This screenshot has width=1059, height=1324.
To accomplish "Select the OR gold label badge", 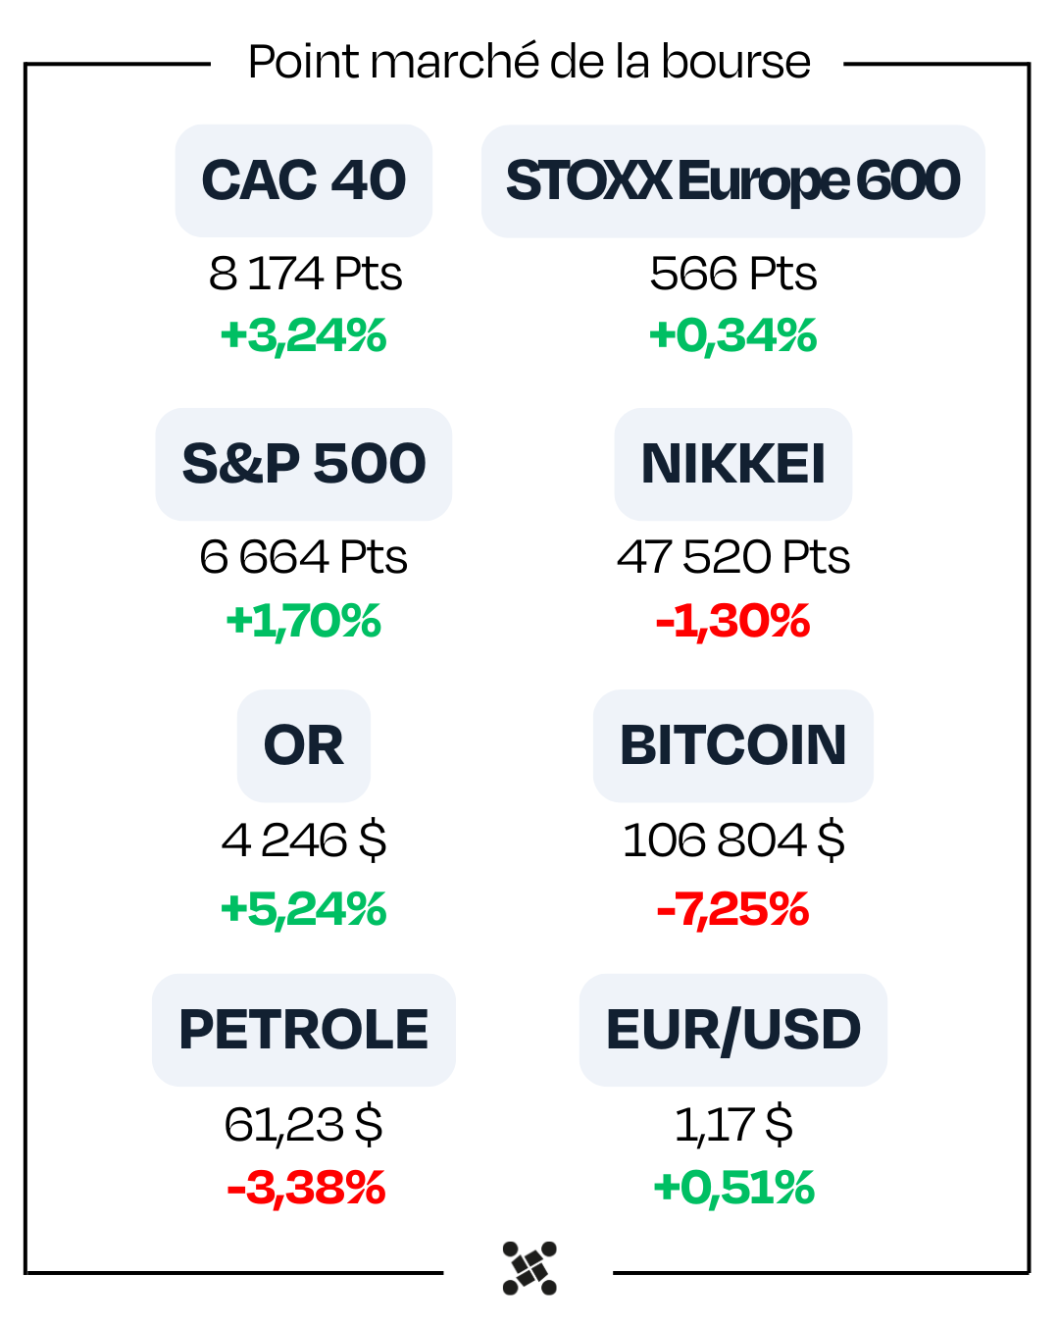I will [304, 745].
